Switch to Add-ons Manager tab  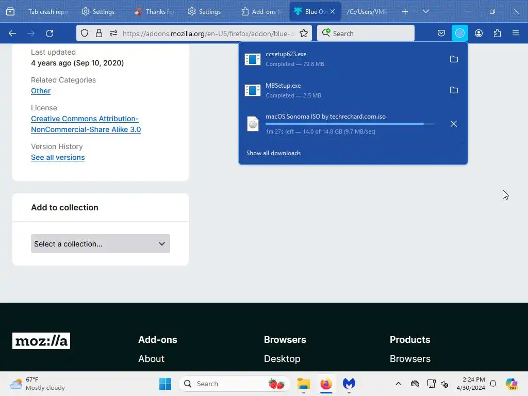pos(261,11)
